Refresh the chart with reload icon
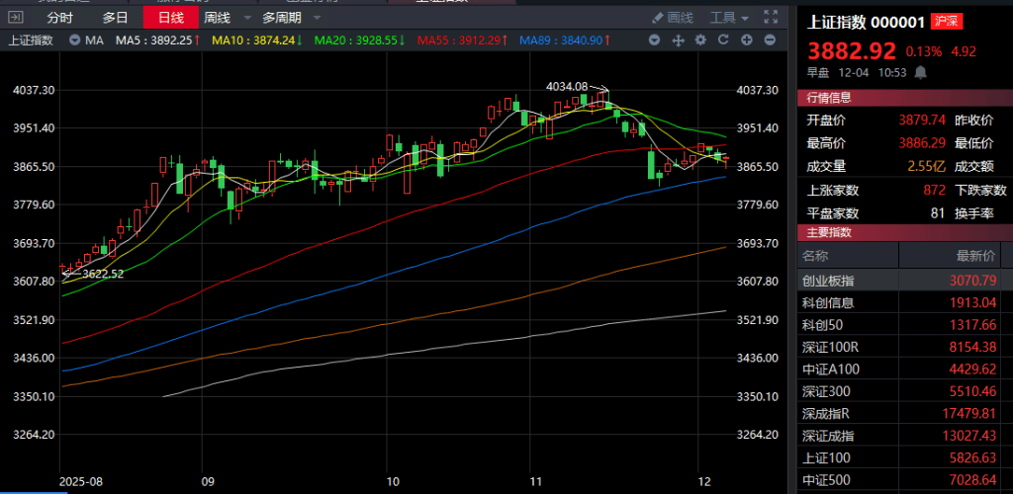This screenshot has height=494, width=1013. (x=723, y=41)
